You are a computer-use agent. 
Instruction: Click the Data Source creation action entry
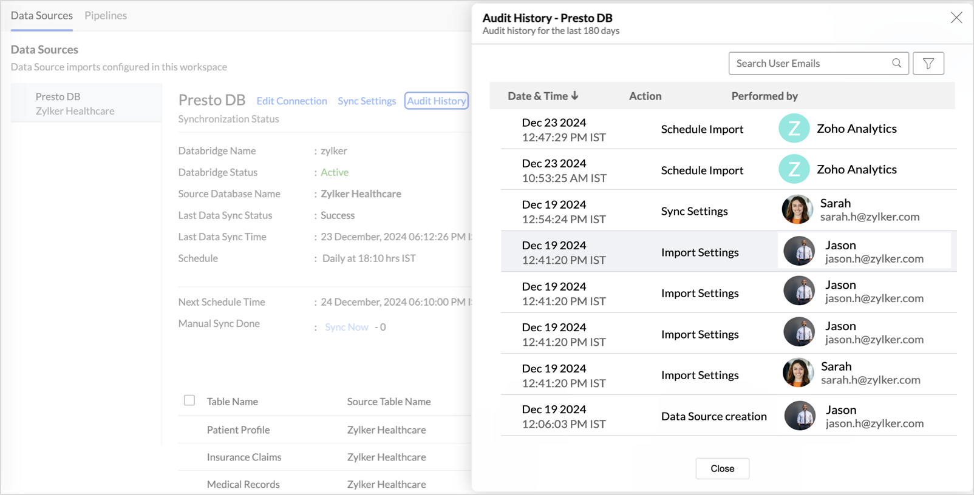click(713, 416)
